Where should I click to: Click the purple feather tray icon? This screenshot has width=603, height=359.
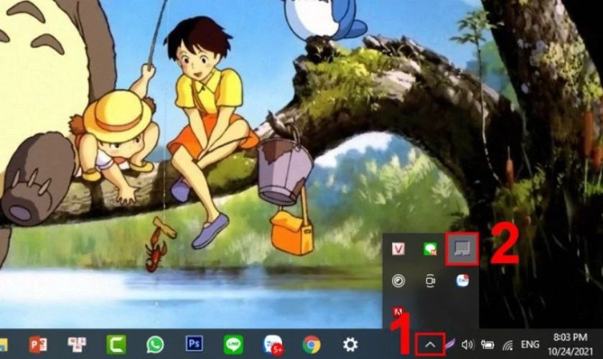point(450,345)
